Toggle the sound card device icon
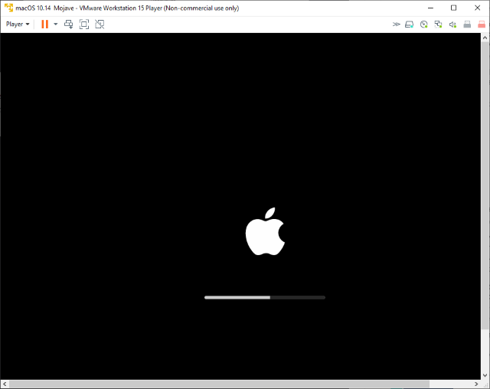This screenshot has height=389, width=490. click(x=452, y=24)
